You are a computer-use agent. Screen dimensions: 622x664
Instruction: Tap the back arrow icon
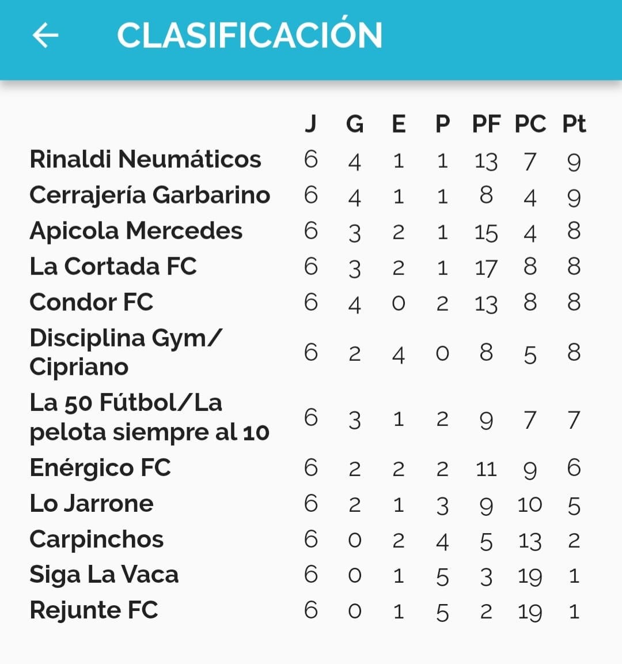pyautogui.click(x=45, y=35)
